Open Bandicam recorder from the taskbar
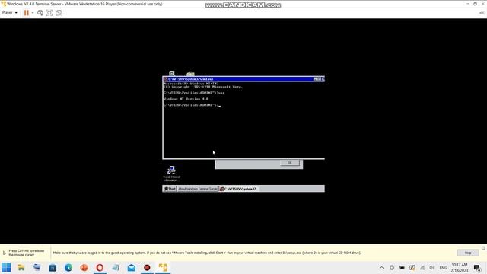 tap(147, 267)
